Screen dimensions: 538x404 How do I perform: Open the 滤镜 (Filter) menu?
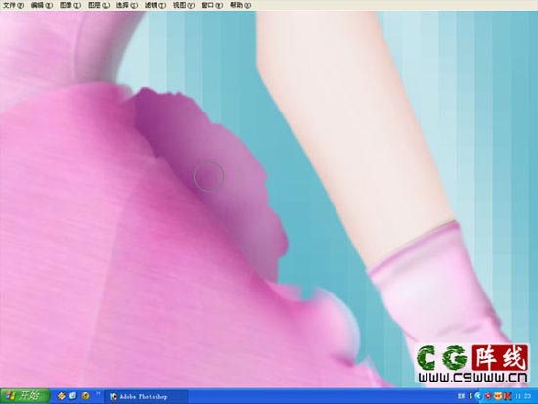coord(156,5)
